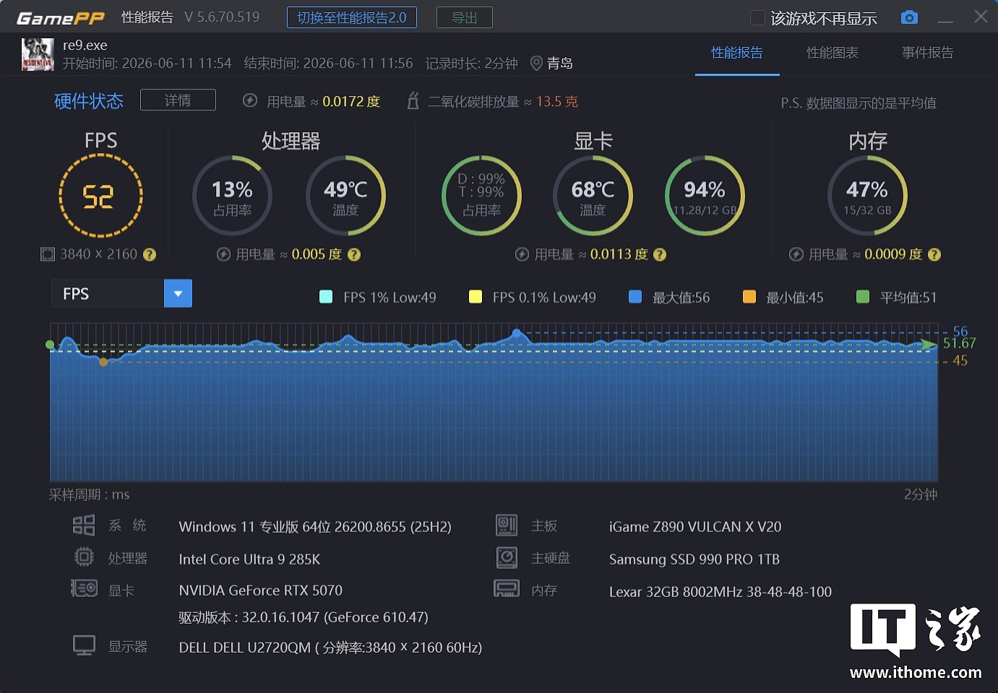Open the 事件报告 tab

coord(928,53)
